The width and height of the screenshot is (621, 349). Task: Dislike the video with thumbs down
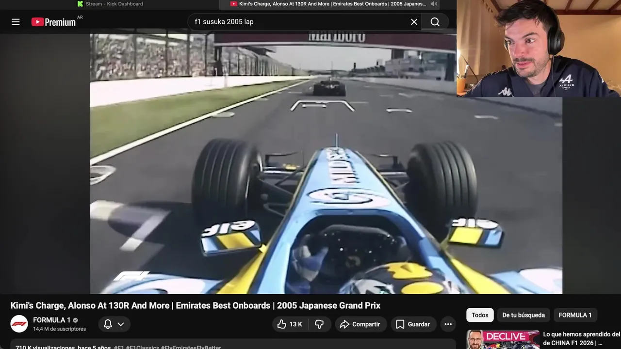319,324
